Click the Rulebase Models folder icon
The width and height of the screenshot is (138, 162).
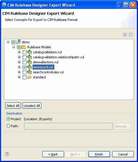(x=24, y=47)
